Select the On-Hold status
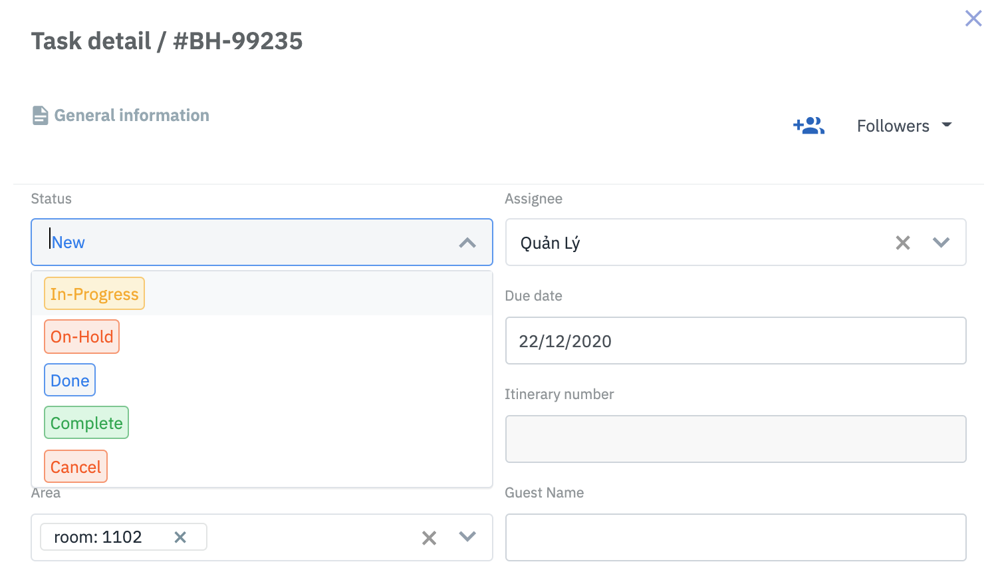This screenshot has height=580, width=996. [x=81, y=337]
